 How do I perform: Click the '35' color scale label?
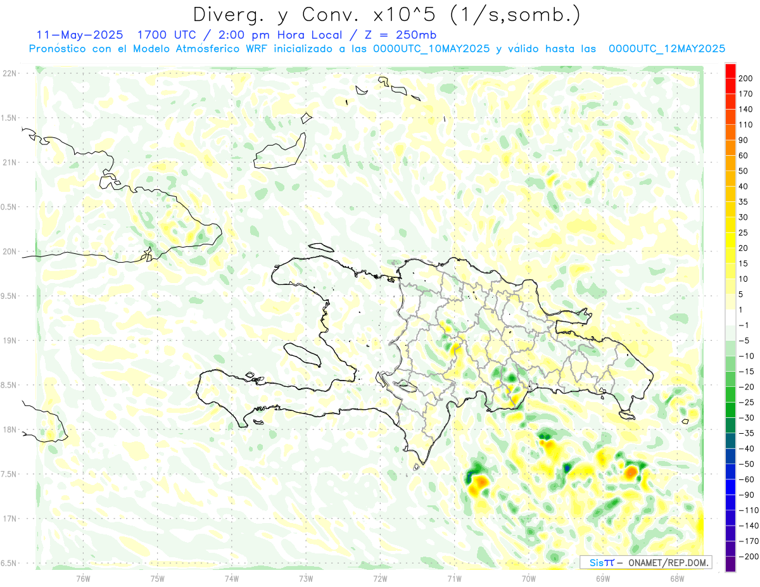pyautogui.click(x=744, y=201)
